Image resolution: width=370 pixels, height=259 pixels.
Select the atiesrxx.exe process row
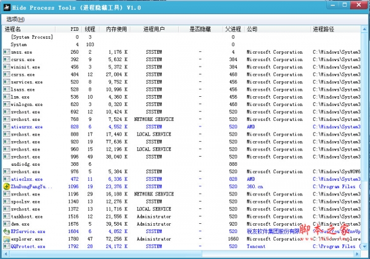pyautogui.click(x=27, y=126)
